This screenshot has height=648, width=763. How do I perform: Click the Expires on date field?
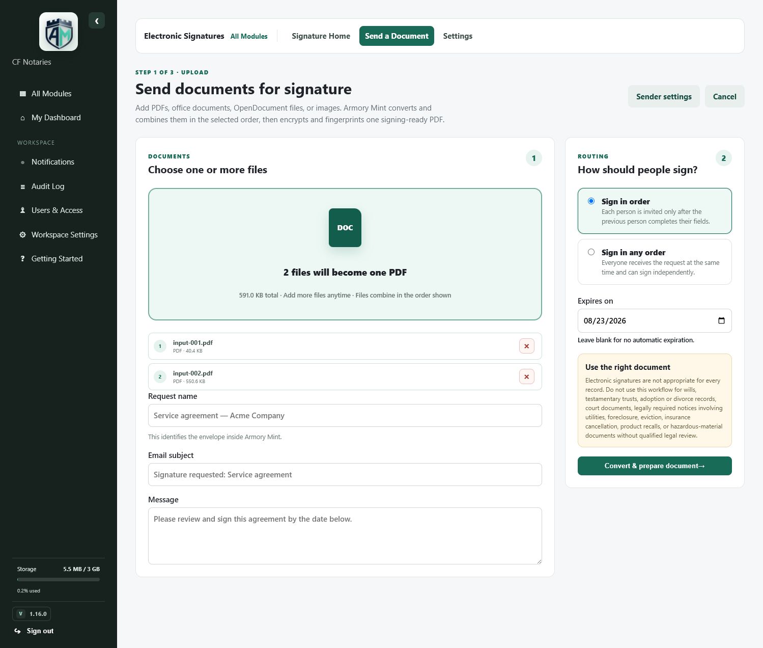(655, 321)
